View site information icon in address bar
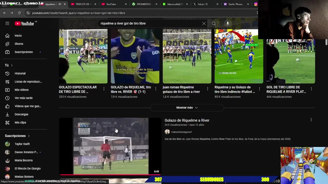Screen dimensions: 328x184 (28, 13)
